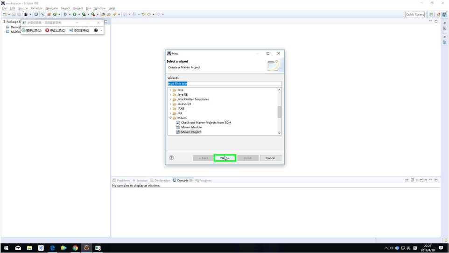Click the wizard list scroll-up arrow

(279, 90)
